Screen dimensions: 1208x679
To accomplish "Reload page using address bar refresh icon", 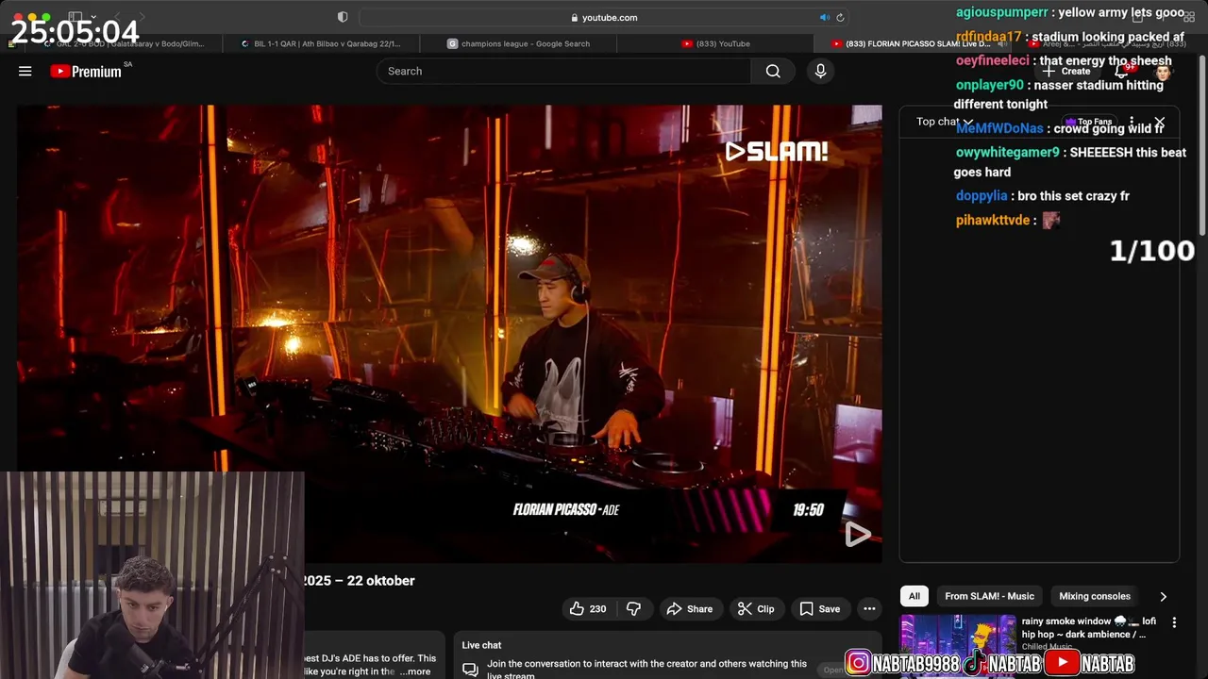I will pyautogui.click(x=840, y=17).
